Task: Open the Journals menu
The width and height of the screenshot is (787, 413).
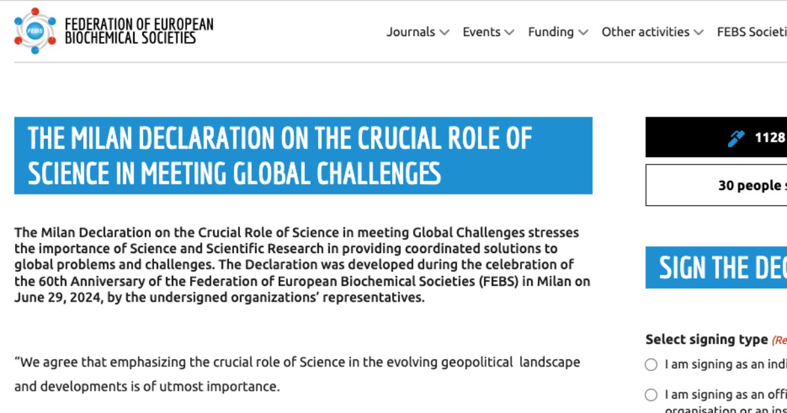Action: click(411, 32)
